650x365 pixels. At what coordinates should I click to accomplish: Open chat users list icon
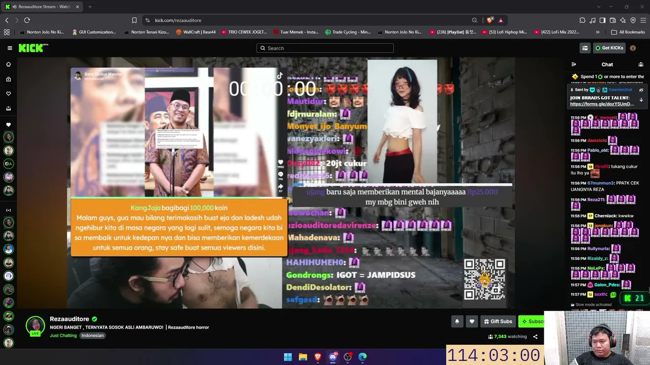point(641,64)
